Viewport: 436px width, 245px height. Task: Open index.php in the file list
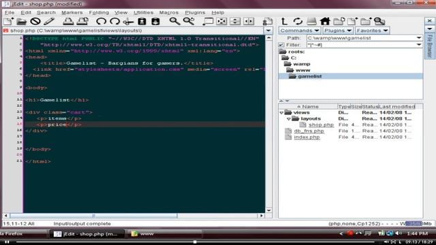click(307, 137)
